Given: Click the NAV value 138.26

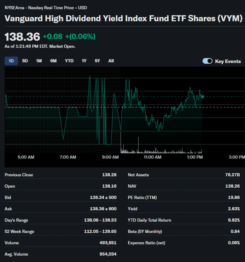Looking at the screenshot, I should [x=233, y=186].
